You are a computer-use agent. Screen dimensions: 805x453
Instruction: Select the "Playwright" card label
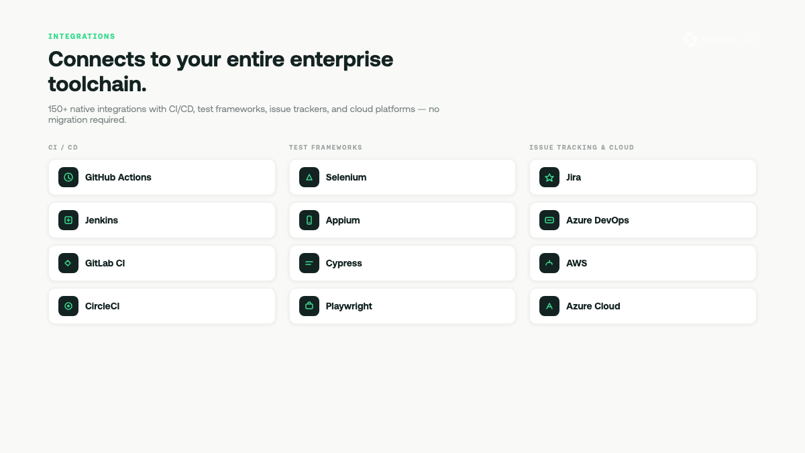pos(349,306)
